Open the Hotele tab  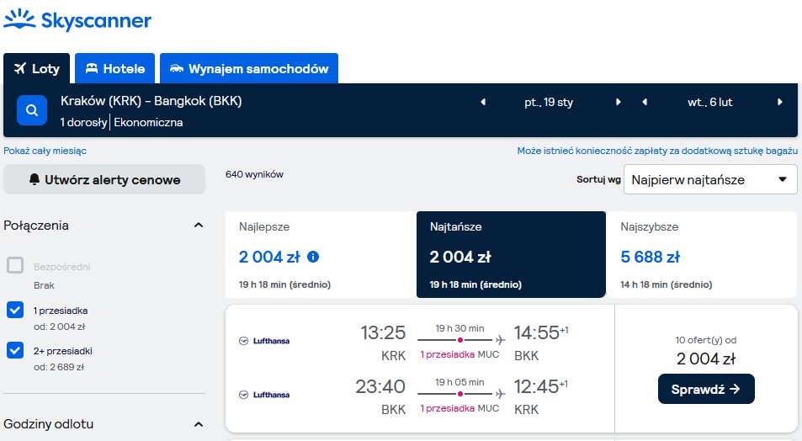click(114, 68)
